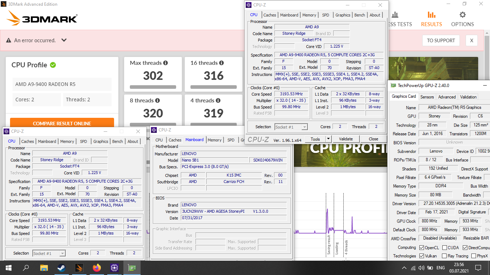Click BIOS Version field '3UCN29WW - AMD AGESA StoneyPI'

(234, 211)
